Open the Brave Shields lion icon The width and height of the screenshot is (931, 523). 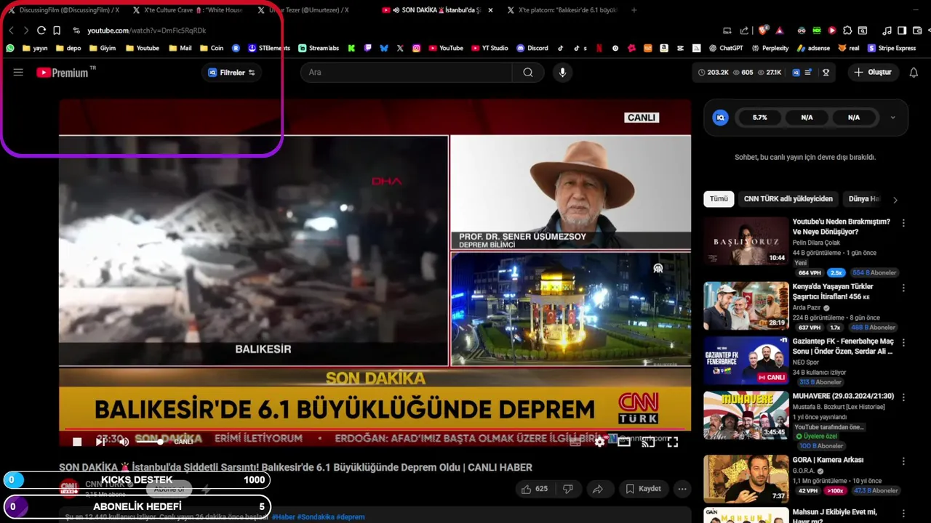[763, 31]
